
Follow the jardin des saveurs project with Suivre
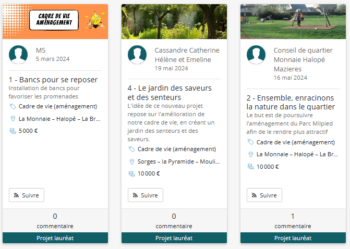point(146,195)
